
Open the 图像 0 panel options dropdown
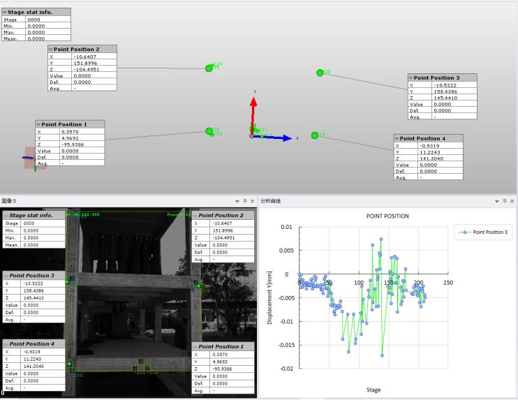237,201
